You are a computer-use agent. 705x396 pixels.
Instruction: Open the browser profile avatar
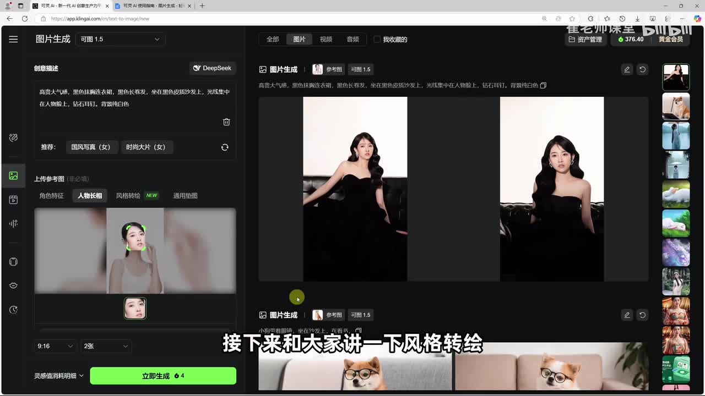(x=8, y=5)
